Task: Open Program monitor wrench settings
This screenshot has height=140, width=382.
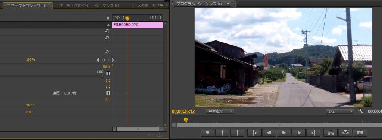Action: [x=361, y=111]
